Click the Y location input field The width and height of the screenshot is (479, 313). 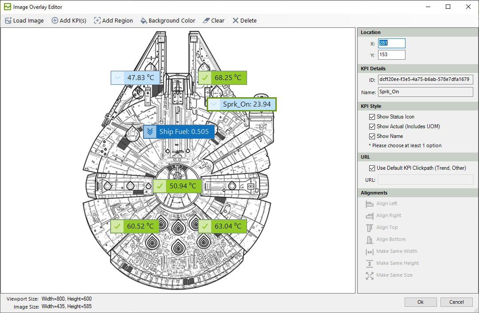coord(392,55)
